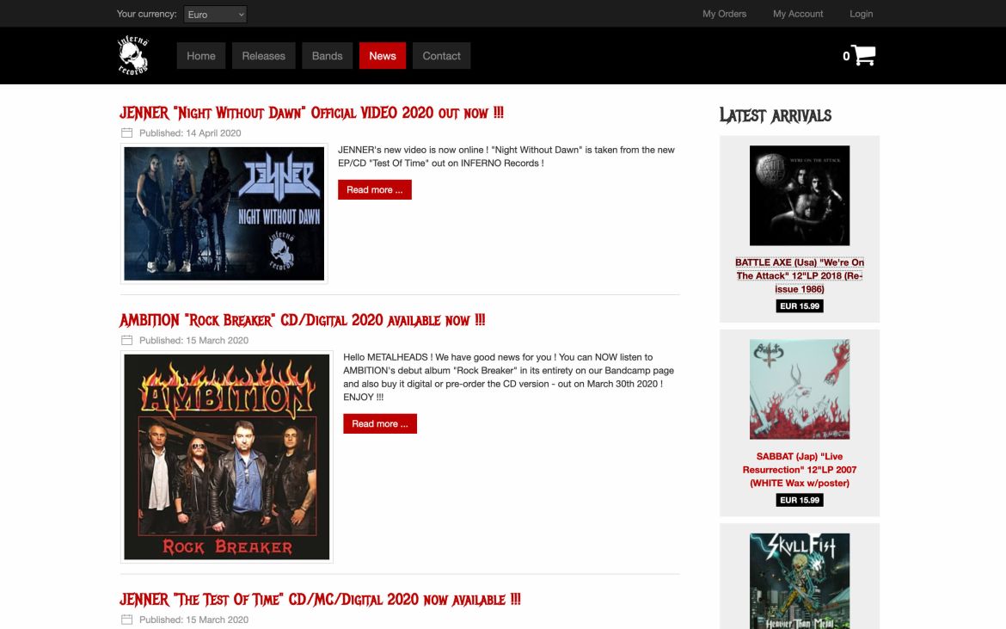
Task: Open the Releases menu item
Action: [263, 56]
